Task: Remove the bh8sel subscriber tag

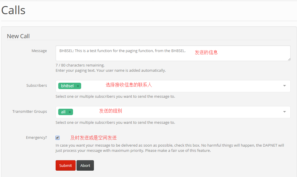Action: tap(78, 86)
